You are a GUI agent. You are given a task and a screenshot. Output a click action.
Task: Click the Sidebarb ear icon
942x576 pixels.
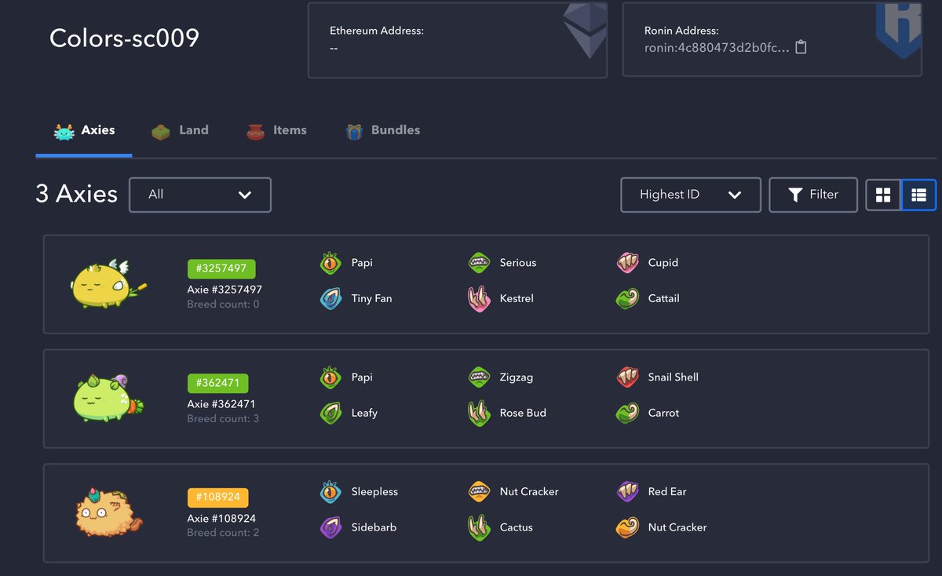tap(330, 528)
